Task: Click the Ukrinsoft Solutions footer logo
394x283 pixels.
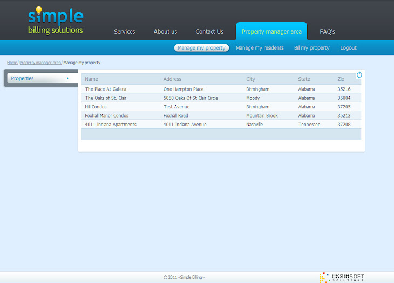Action: click(342, 278)
